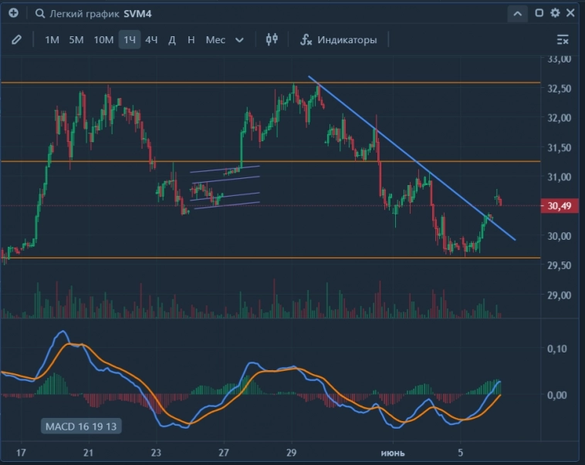
Task: Expand the timeframe dropdown chevron
Action: [239, 39]
